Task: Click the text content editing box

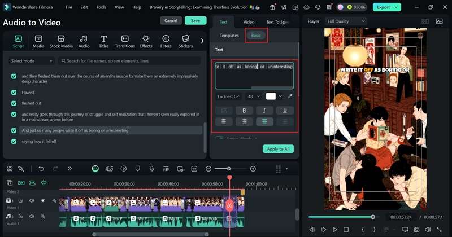Action: click(x=254, y=76)
